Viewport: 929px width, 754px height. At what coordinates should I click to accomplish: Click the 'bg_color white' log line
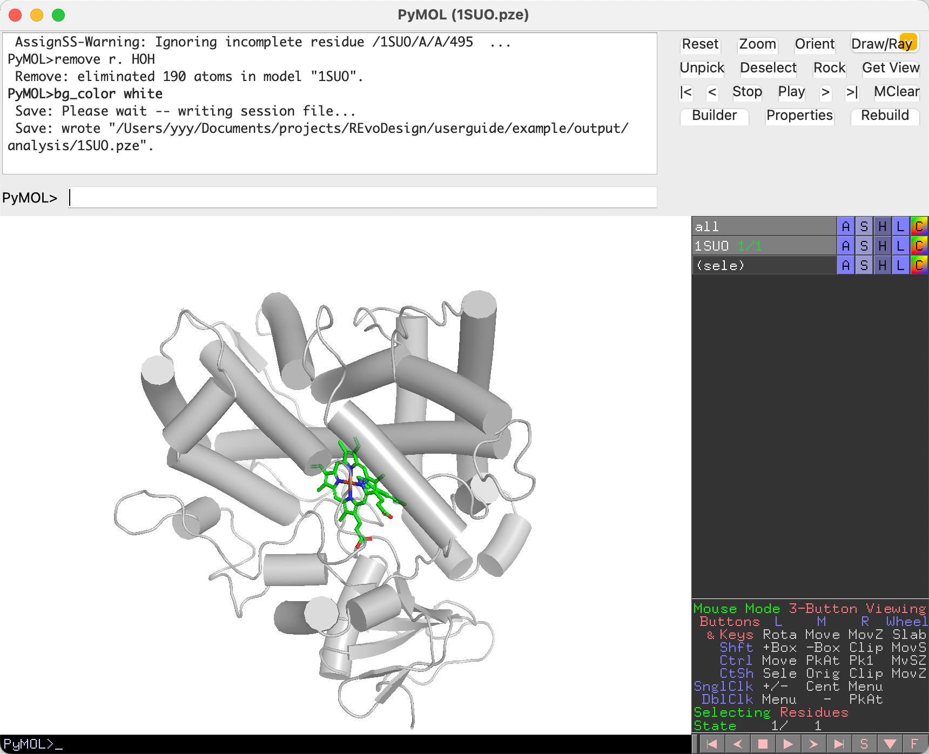[x=85, y=94]
